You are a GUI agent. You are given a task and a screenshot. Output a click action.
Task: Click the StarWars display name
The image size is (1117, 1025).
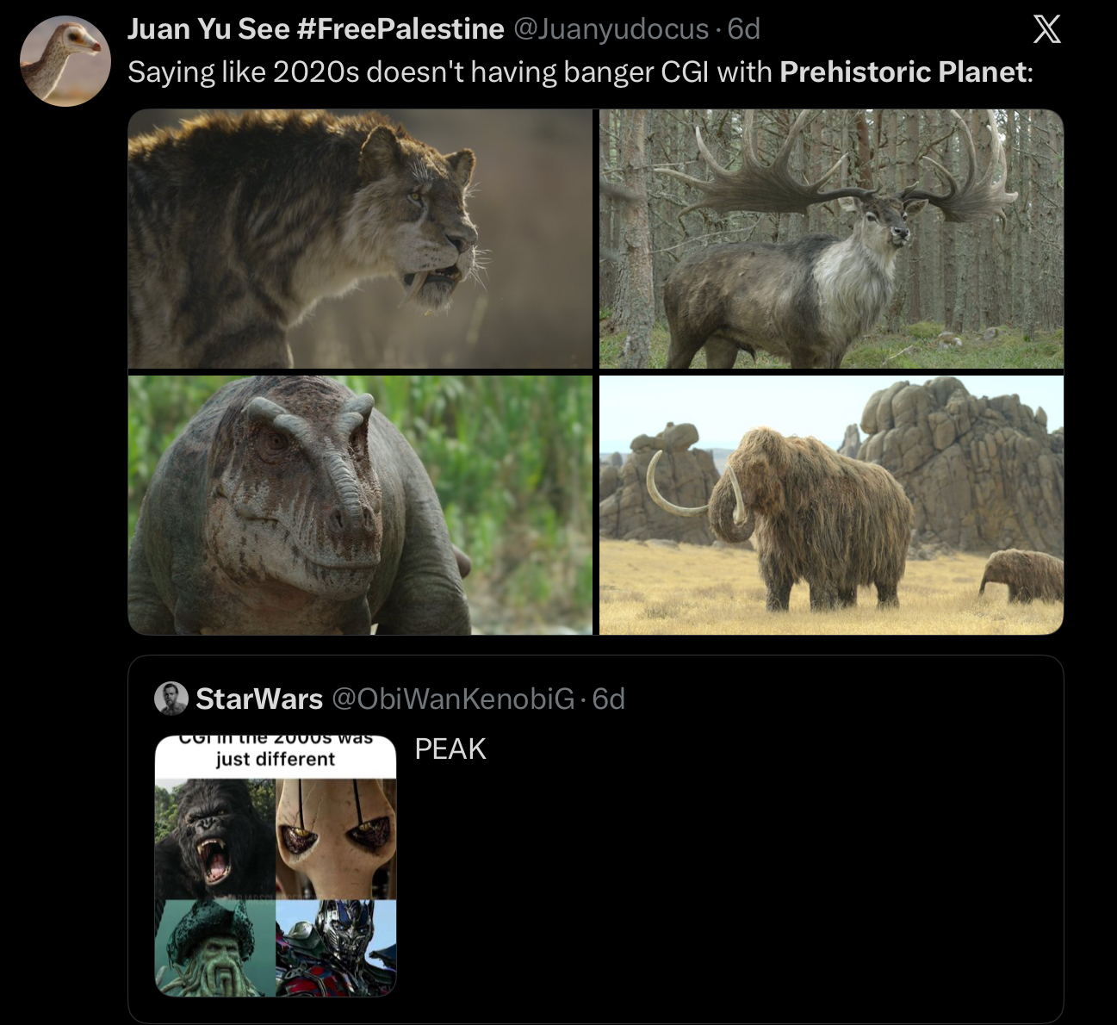coord(259,699)
